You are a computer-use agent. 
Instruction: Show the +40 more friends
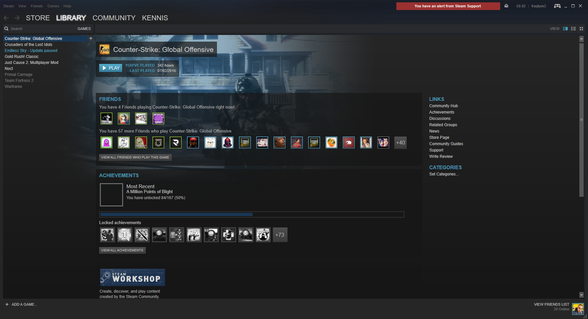tap(400, 143)
